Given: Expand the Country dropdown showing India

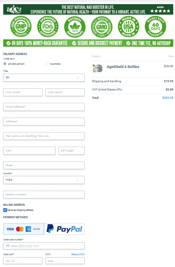Looking at the screenshot, I should (44, 180).
